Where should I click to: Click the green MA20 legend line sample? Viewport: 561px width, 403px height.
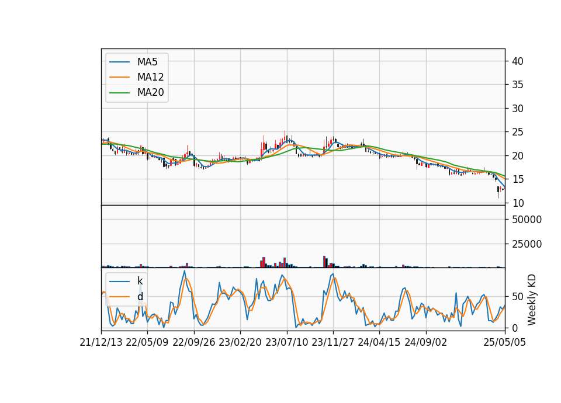click(119, 93)
